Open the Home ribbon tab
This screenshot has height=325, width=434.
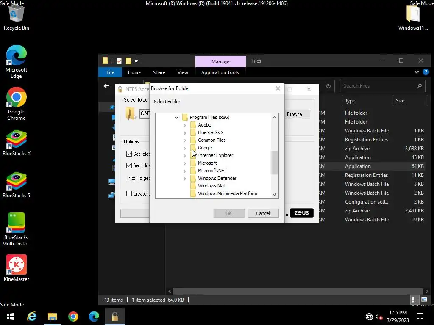(x=134, y=72)
